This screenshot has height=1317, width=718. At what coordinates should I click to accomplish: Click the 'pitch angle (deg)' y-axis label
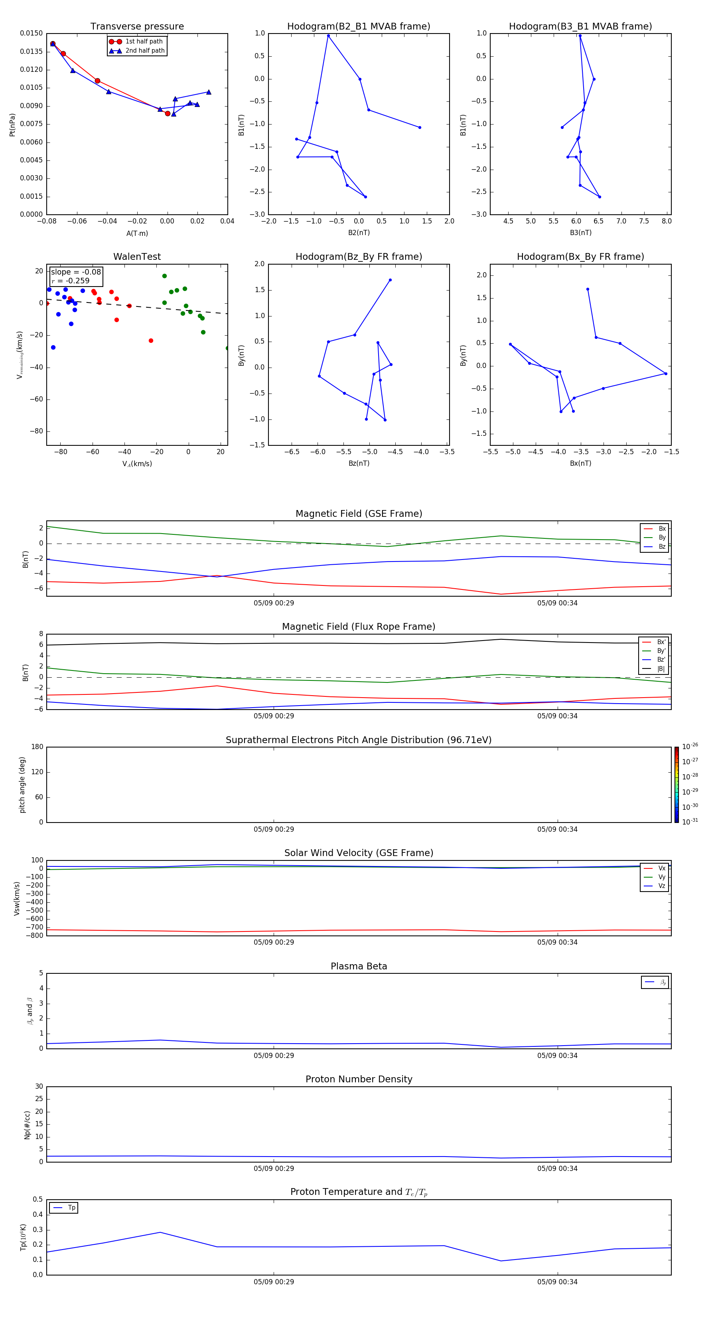22,785
